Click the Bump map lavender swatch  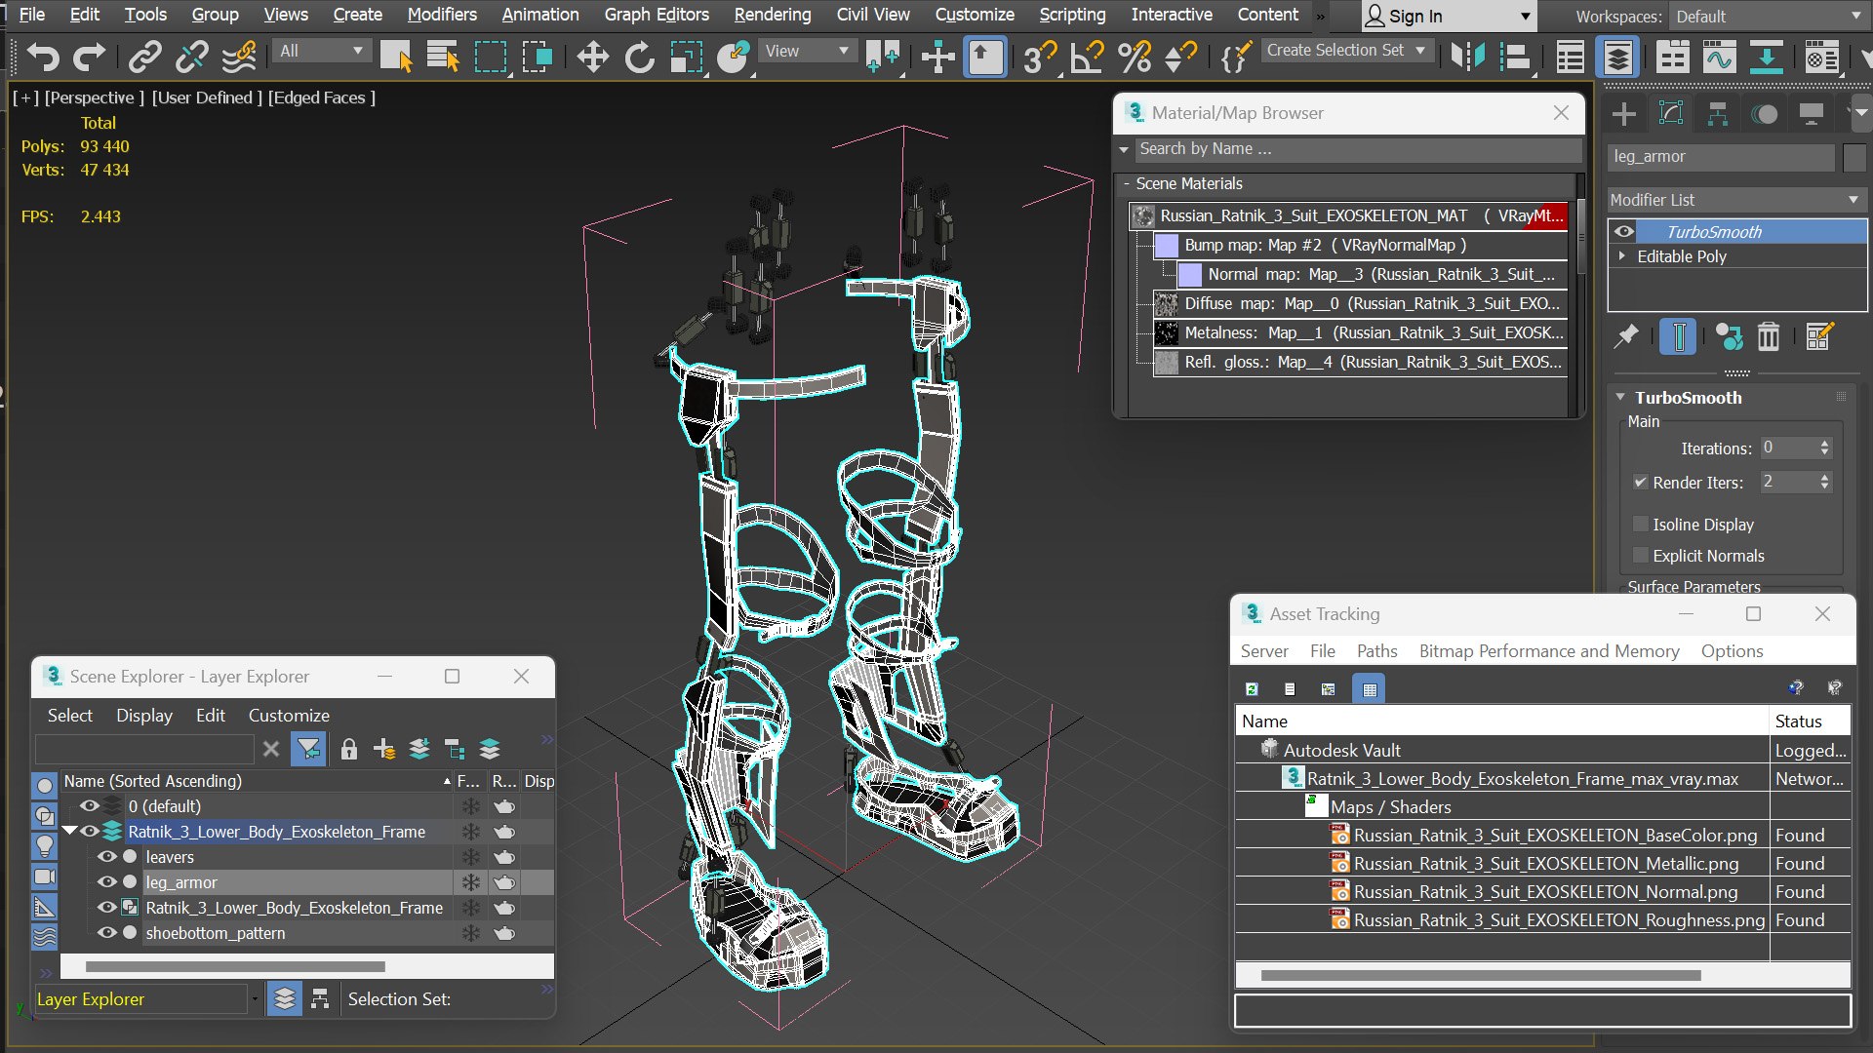pyautogui.click(x=1167, y=246)
